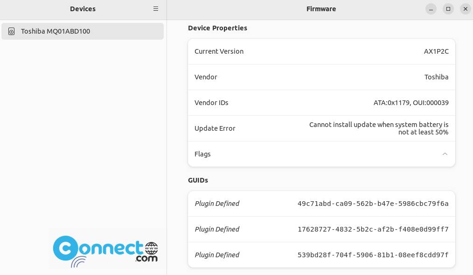This screenshot has height=275, width=473.
Task: Select GUID starting with 49c71abd
Action: point(373,204)
